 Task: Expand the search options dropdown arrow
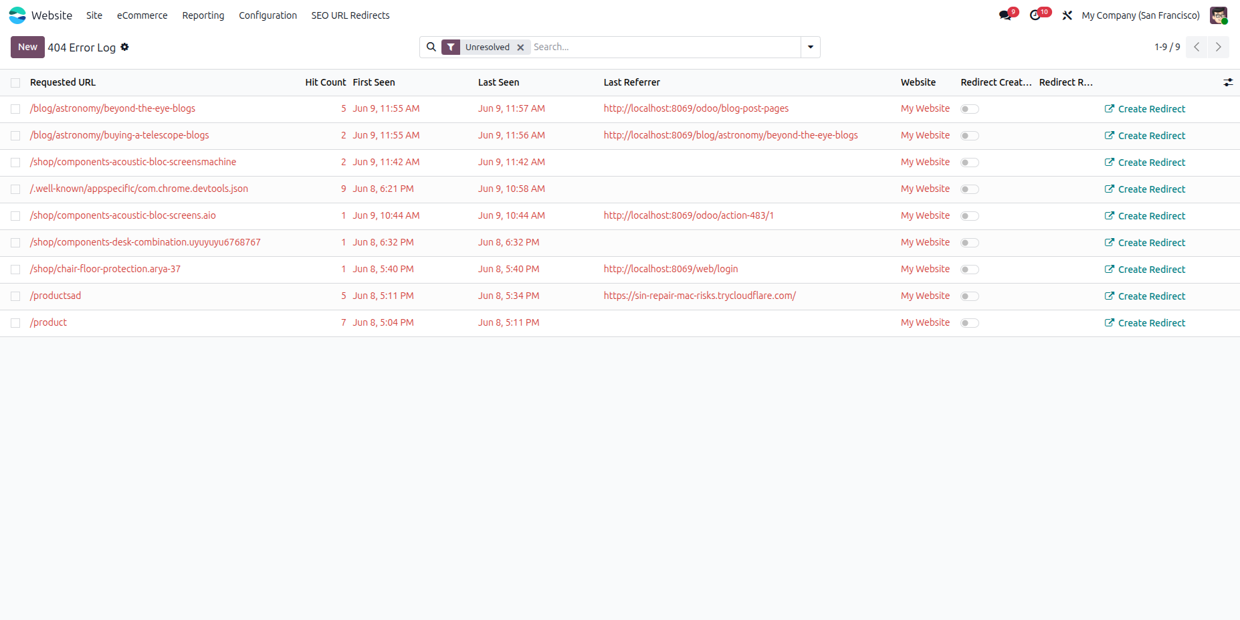(811, 47)
